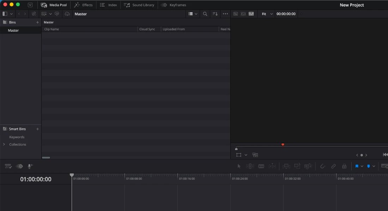The image size is (388, 211).
Task: Select the blade edit filmstrip tool
Action: coord(261,166)
